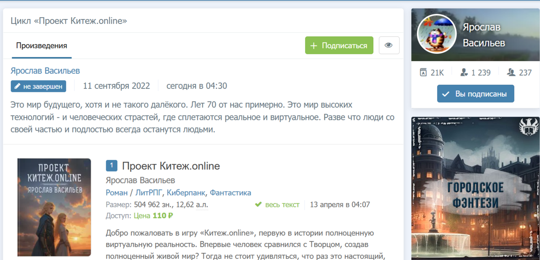Click the eye visibility icon button
Viewport: 540px width, 260px height.
tap(389, 45)
